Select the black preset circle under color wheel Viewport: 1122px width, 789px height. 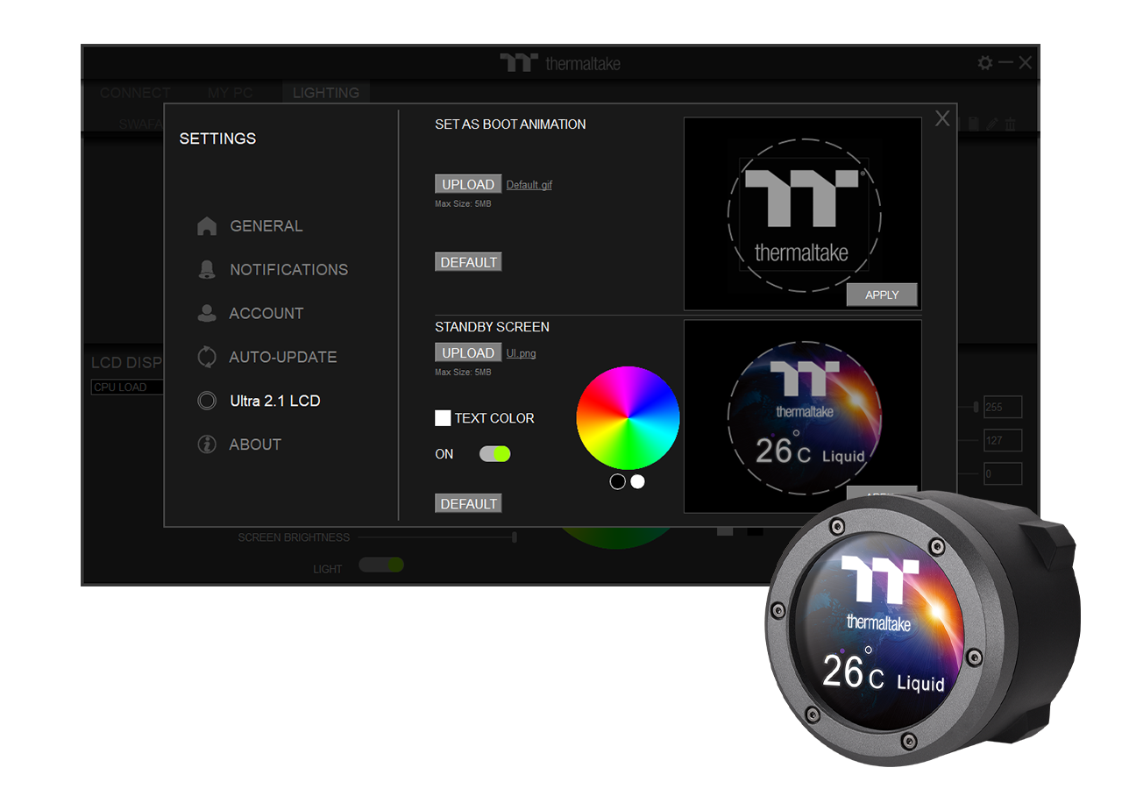(618, 481)
